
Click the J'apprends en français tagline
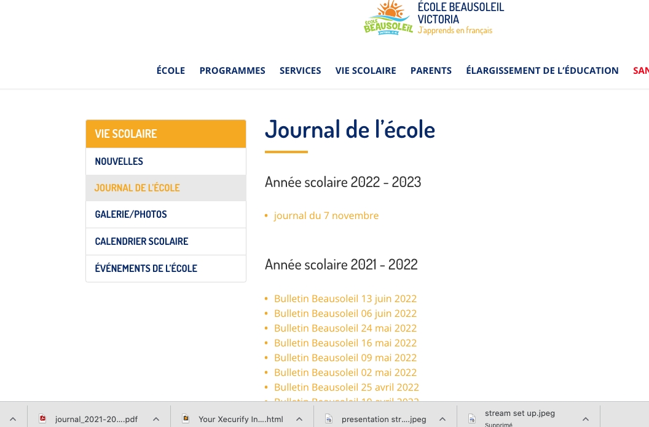point(455,30)
